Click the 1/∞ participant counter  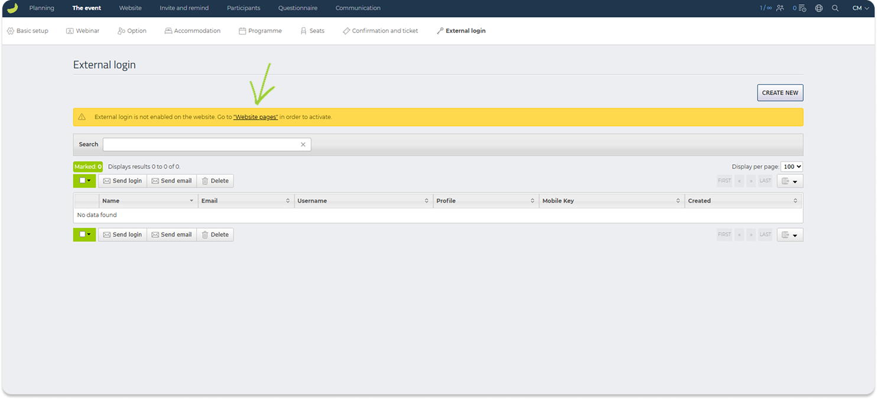click(x=766, y=8)
